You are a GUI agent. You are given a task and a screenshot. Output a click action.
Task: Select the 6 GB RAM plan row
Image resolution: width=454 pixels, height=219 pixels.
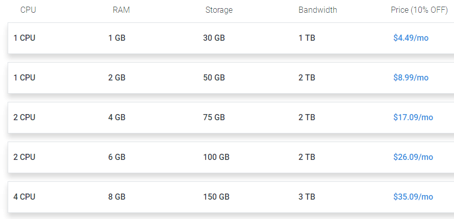click(117, 157)
